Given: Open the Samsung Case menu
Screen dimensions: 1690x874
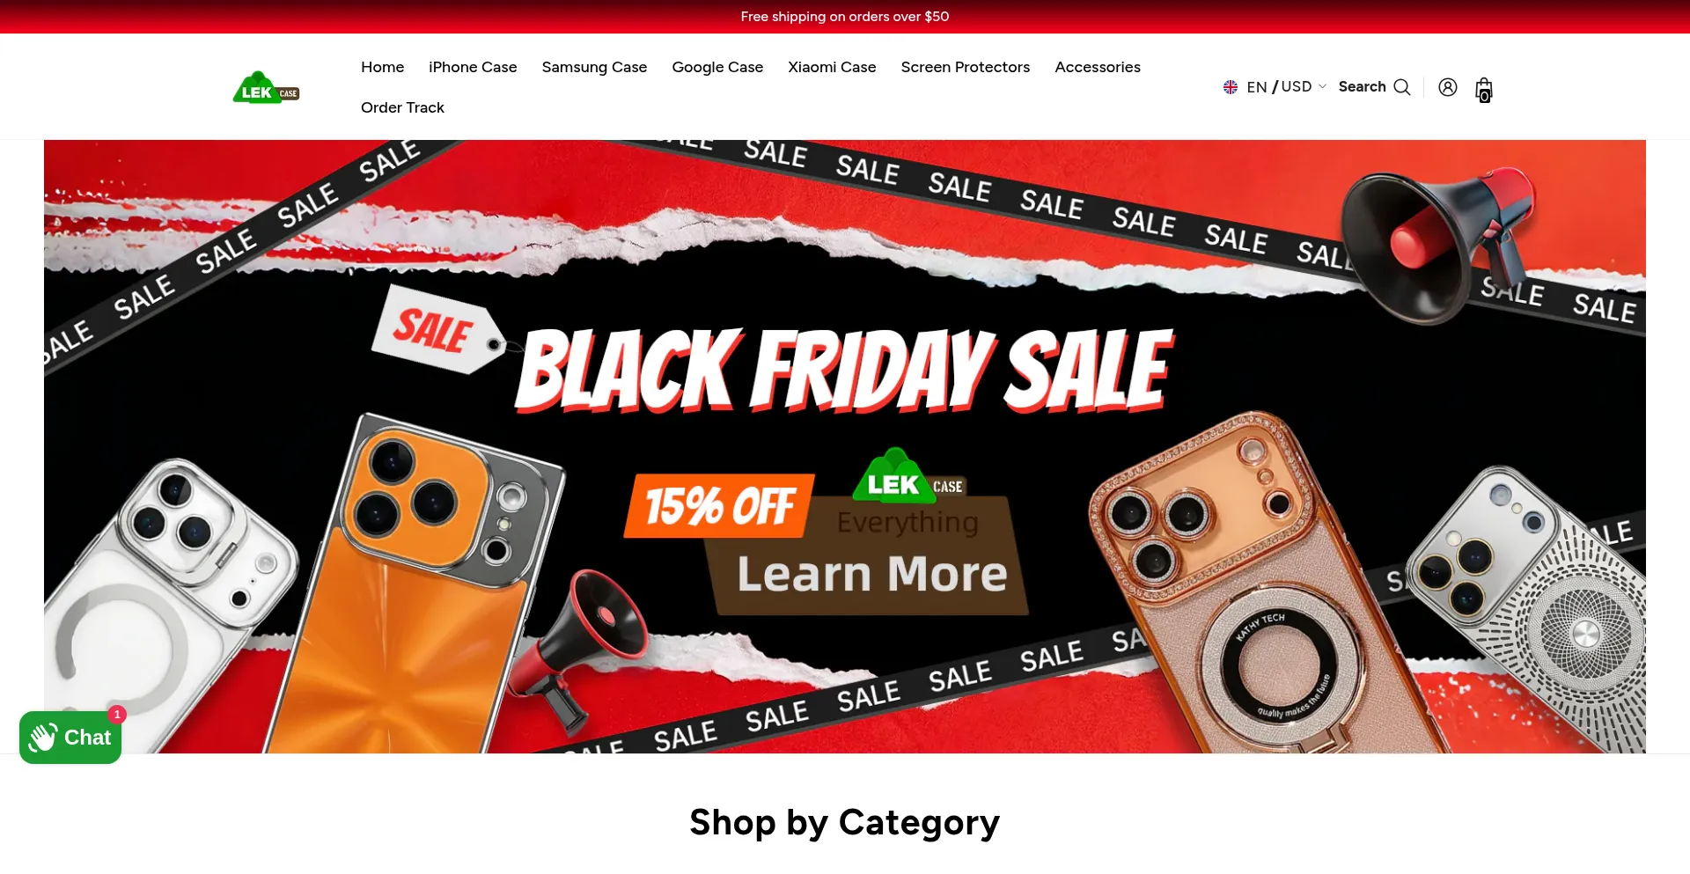Looking at the screenshot, I should [x=594, y=67].
